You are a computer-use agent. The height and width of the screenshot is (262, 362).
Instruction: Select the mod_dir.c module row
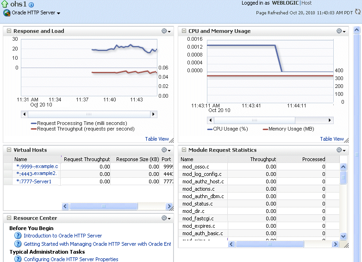pos(259,211)
